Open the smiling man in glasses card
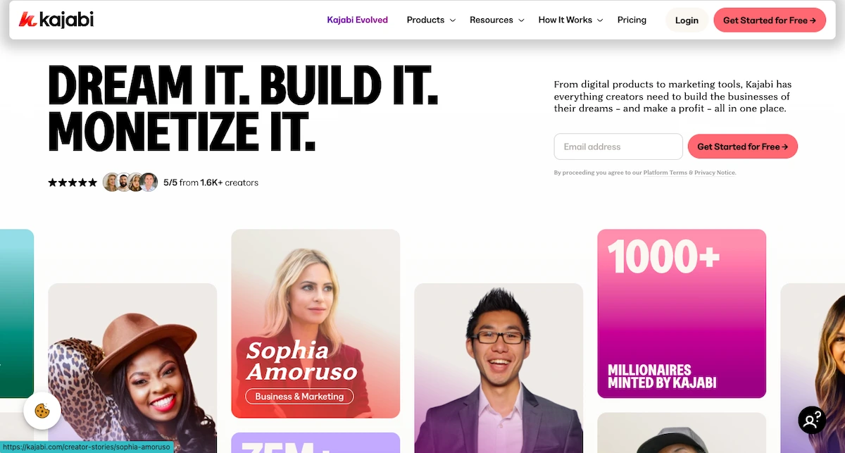This screenshot has height=453, width=845. pos(499,368)
